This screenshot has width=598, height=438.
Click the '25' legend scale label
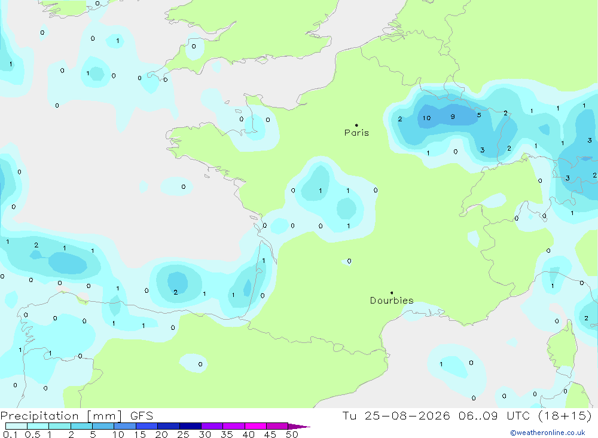click(x=183, y=434)
